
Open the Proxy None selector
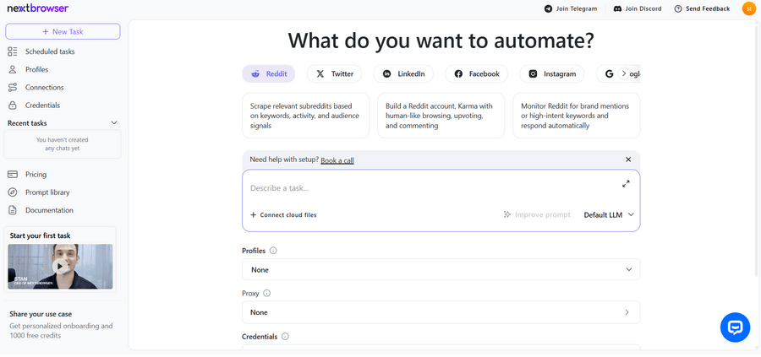click(x=441, y=312)
